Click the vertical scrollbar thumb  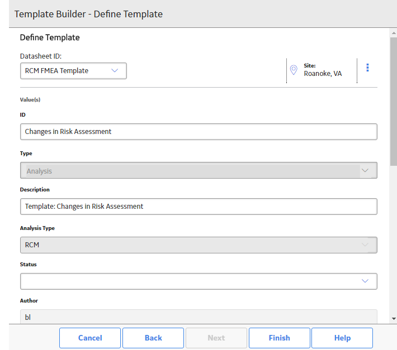point(394,102)
